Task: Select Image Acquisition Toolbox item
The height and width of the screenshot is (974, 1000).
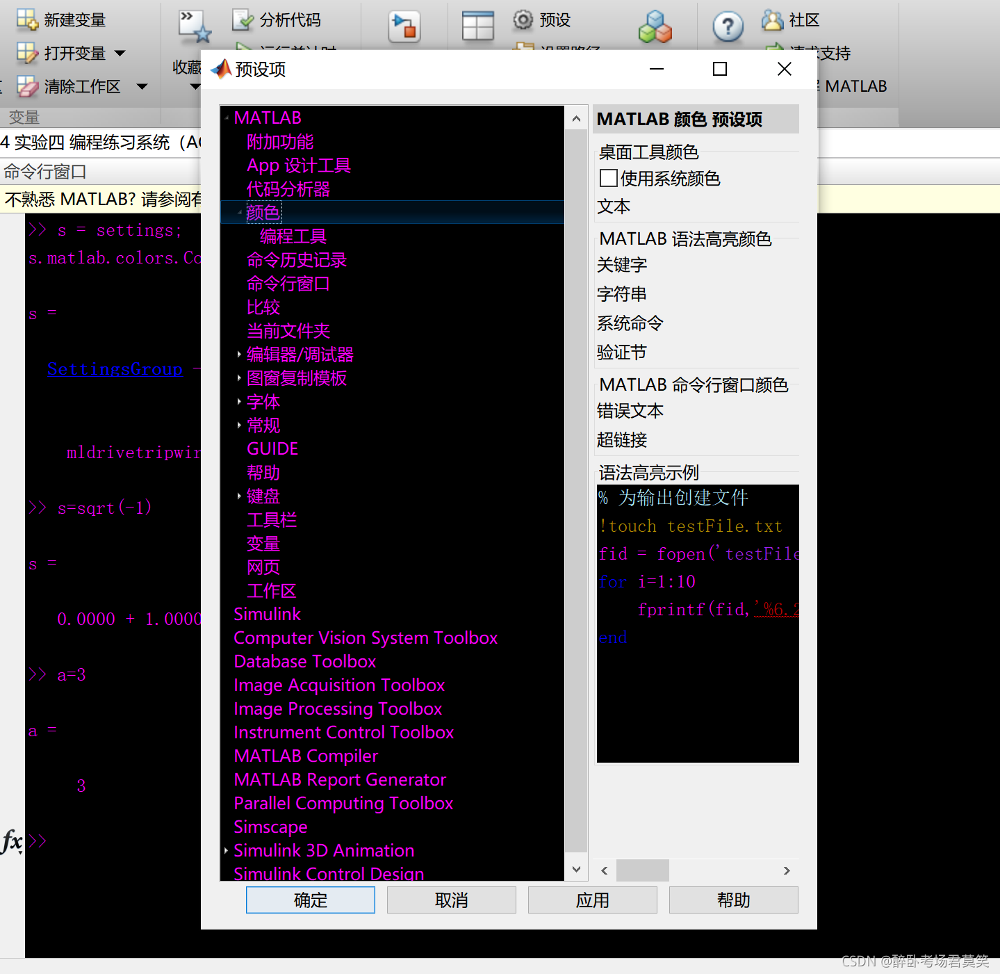Action: [x=339, y=685]
